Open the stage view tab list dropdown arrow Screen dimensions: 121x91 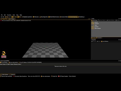click(88, 19)
